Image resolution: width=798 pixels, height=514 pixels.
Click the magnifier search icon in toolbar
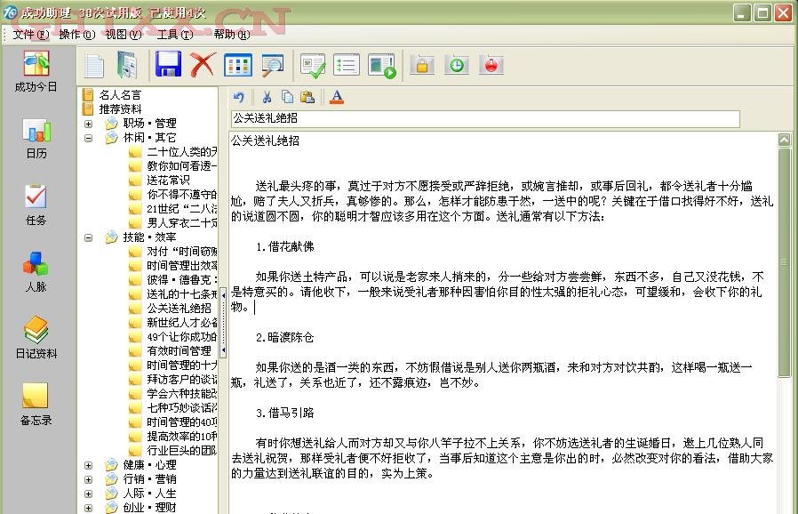[273, 65]
